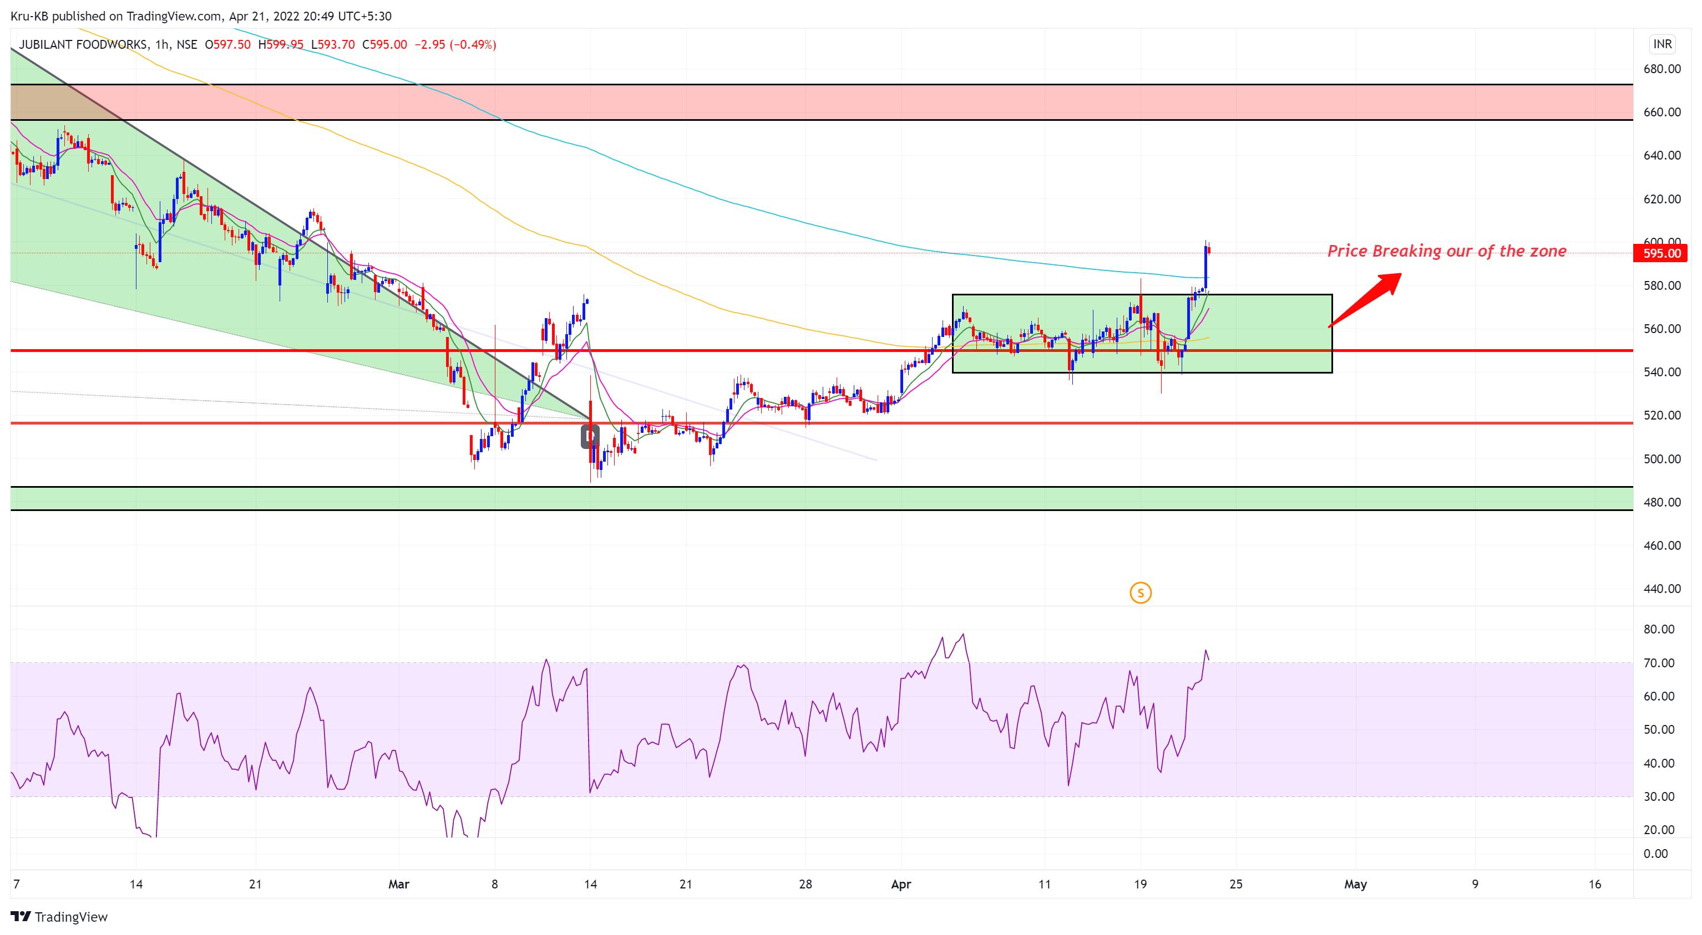Click the O597.50 open value in the header
This screenshot has width=1702, height=935.
pos(227,44)
